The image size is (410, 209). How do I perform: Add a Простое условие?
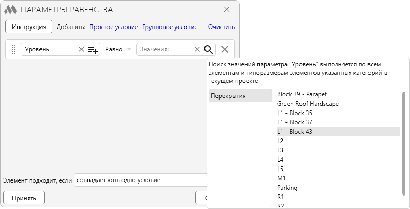(x=114, y=27)
